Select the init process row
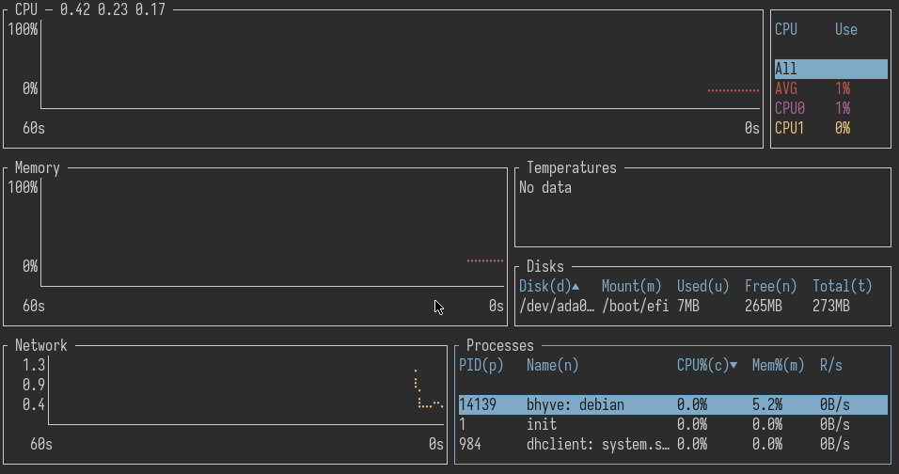 671,424
